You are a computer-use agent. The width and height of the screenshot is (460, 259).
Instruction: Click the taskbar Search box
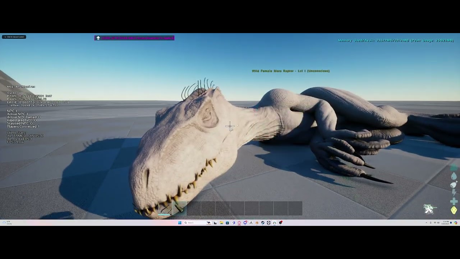click(198, 223)
